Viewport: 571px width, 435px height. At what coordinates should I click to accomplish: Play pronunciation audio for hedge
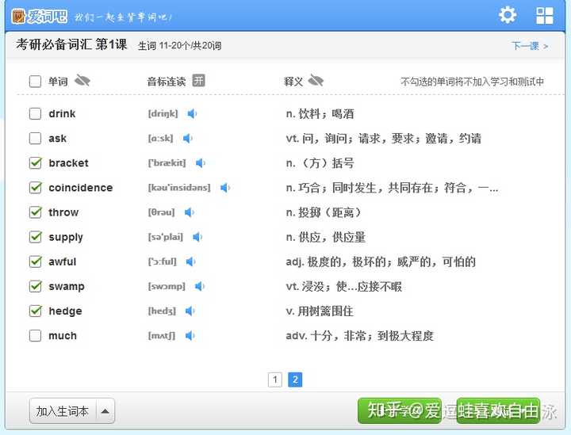[x=190, y=311]
